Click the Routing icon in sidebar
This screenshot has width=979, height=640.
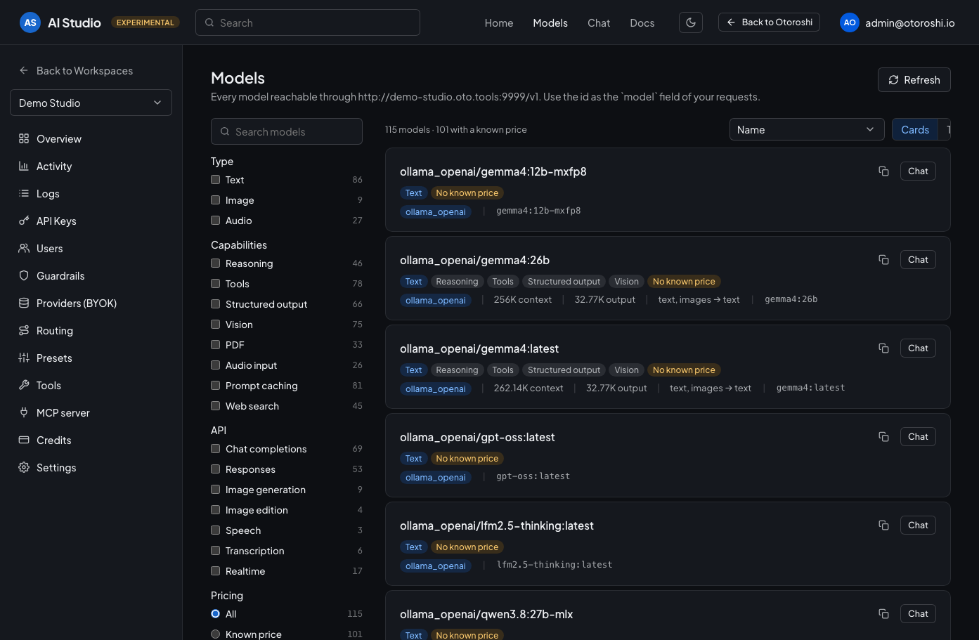[24, 330]
